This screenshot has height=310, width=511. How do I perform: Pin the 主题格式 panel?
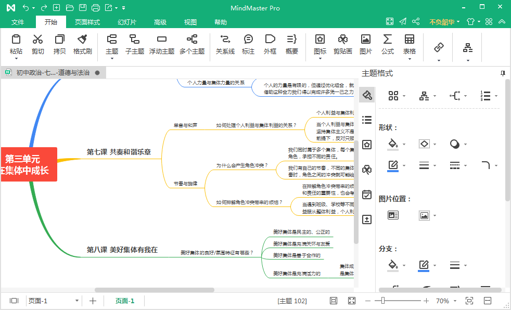click(503, 73)
